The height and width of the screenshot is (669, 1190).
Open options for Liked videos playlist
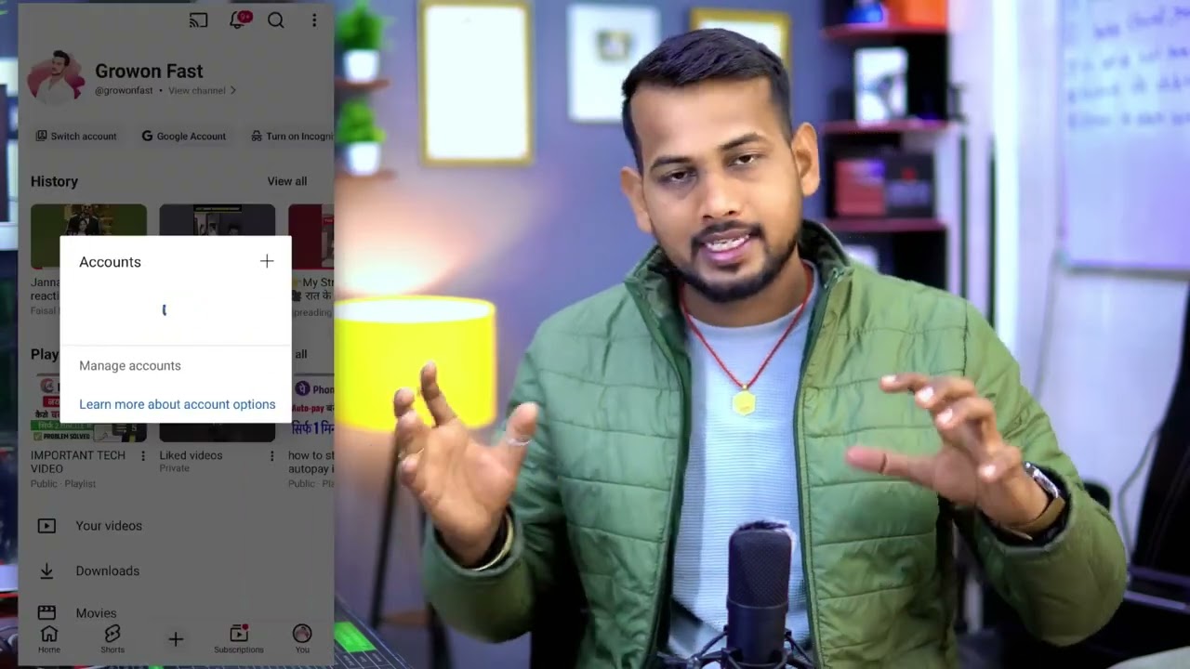coord(271,455)
